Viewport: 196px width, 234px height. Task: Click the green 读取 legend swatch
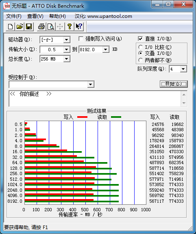116,117
